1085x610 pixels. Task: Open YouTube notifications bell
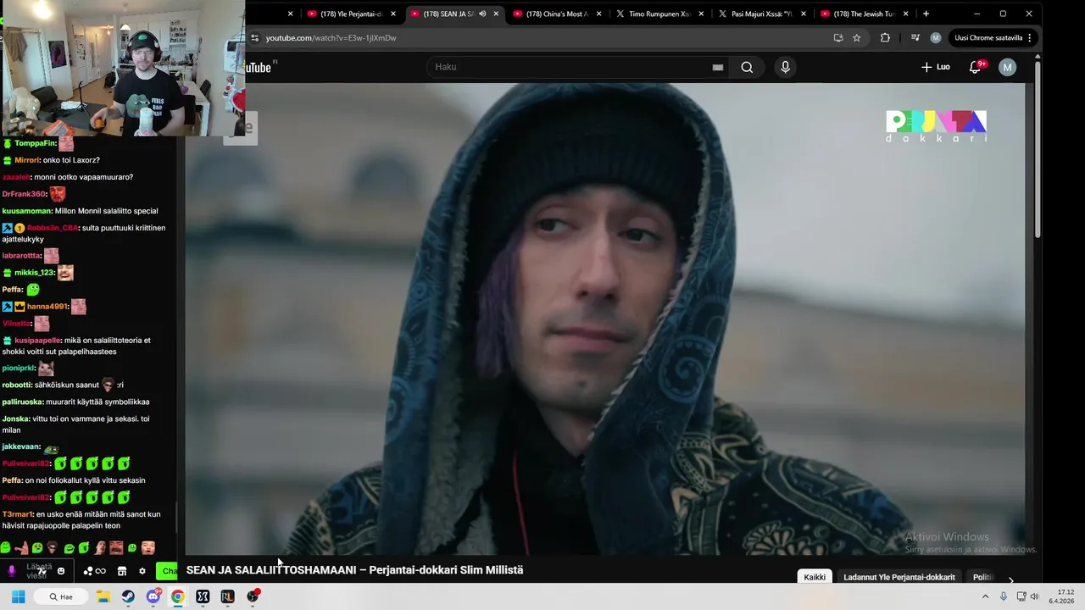tap(976, 67)
